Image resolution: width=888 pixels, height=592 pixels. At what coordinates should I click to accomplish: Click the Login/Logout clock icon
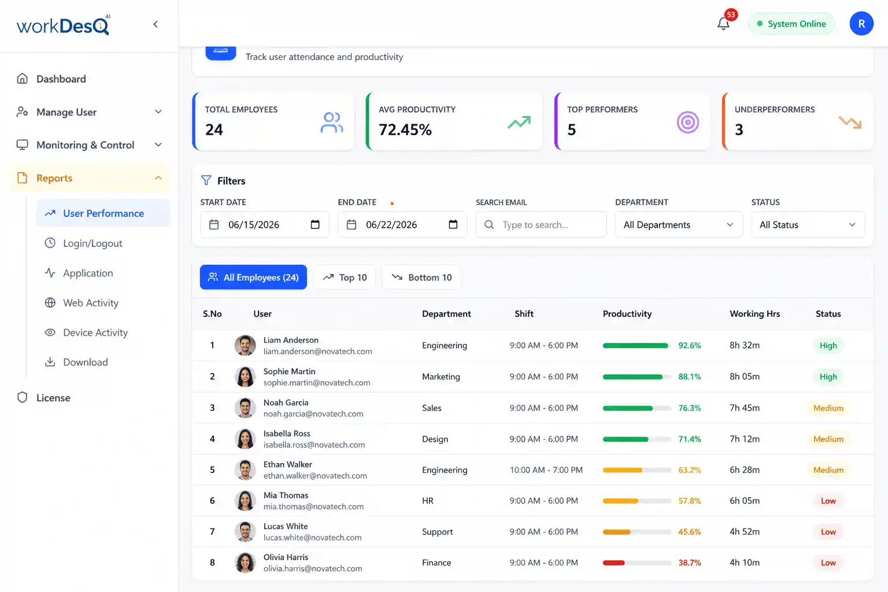50,243
